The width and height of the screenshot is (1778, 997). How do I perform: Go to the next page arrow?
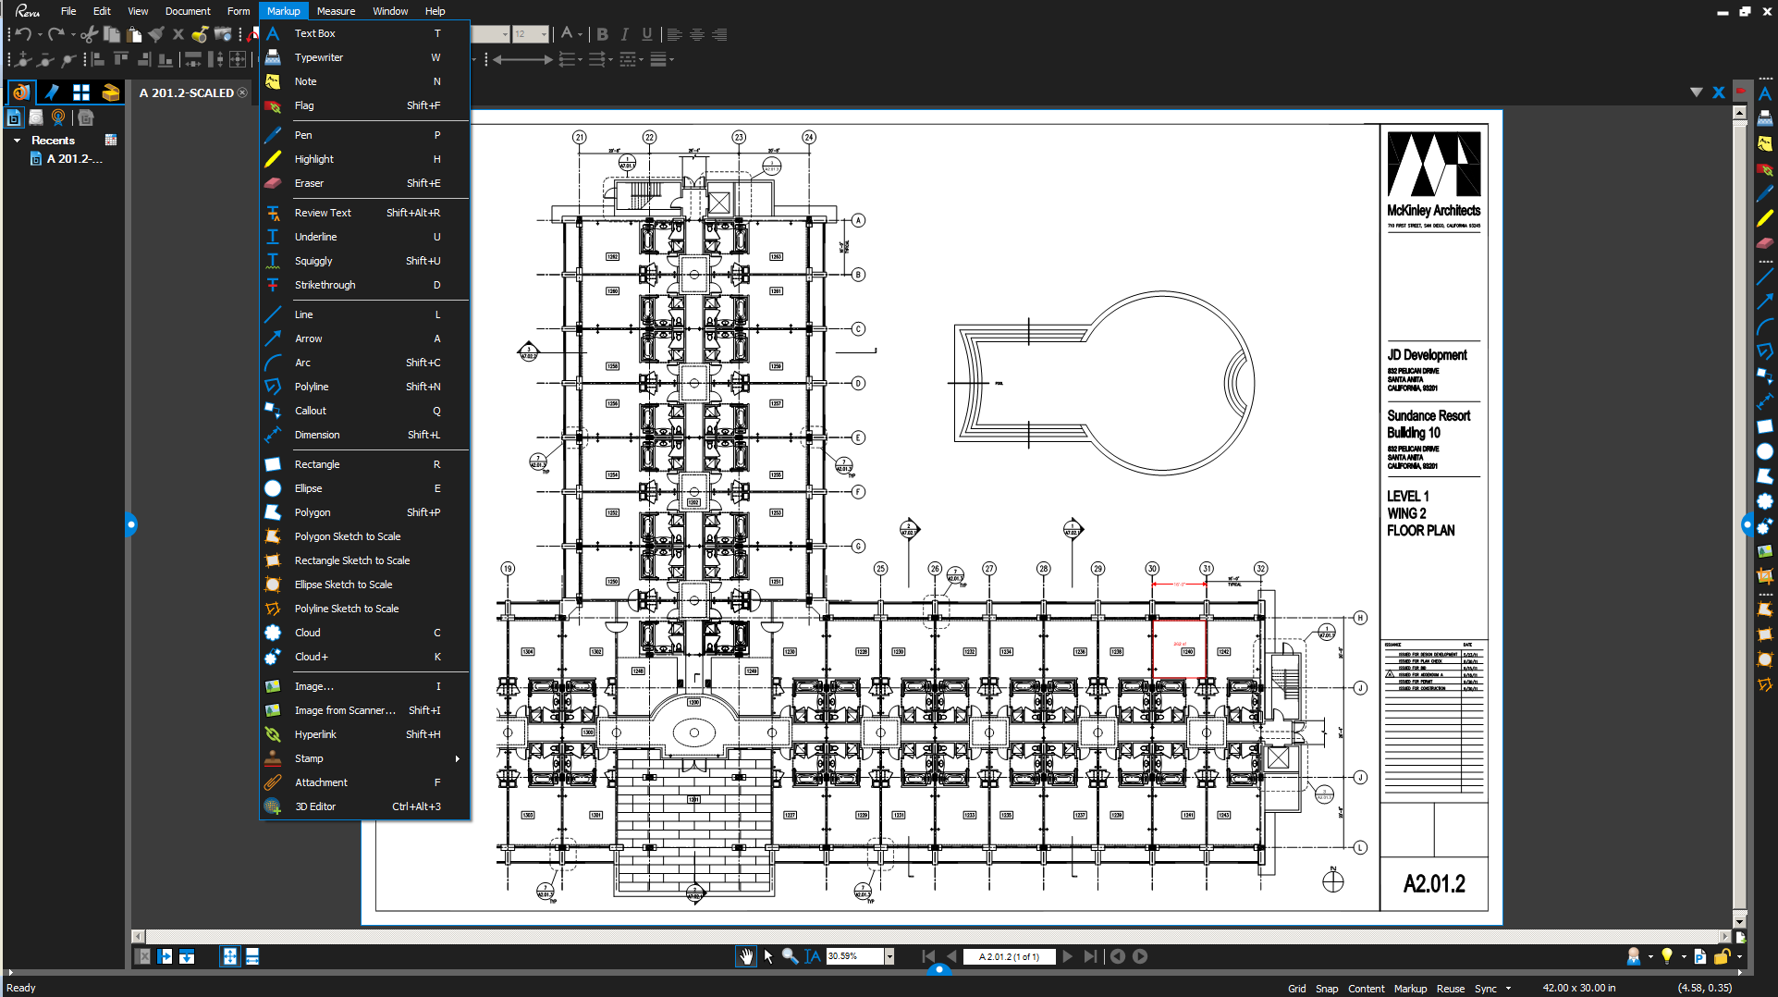pyautogui.click(x=1068, y=956)
